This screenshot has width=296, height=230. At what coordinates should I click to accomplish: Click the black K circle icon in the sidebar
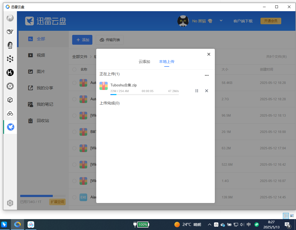[x=10, y=72]
